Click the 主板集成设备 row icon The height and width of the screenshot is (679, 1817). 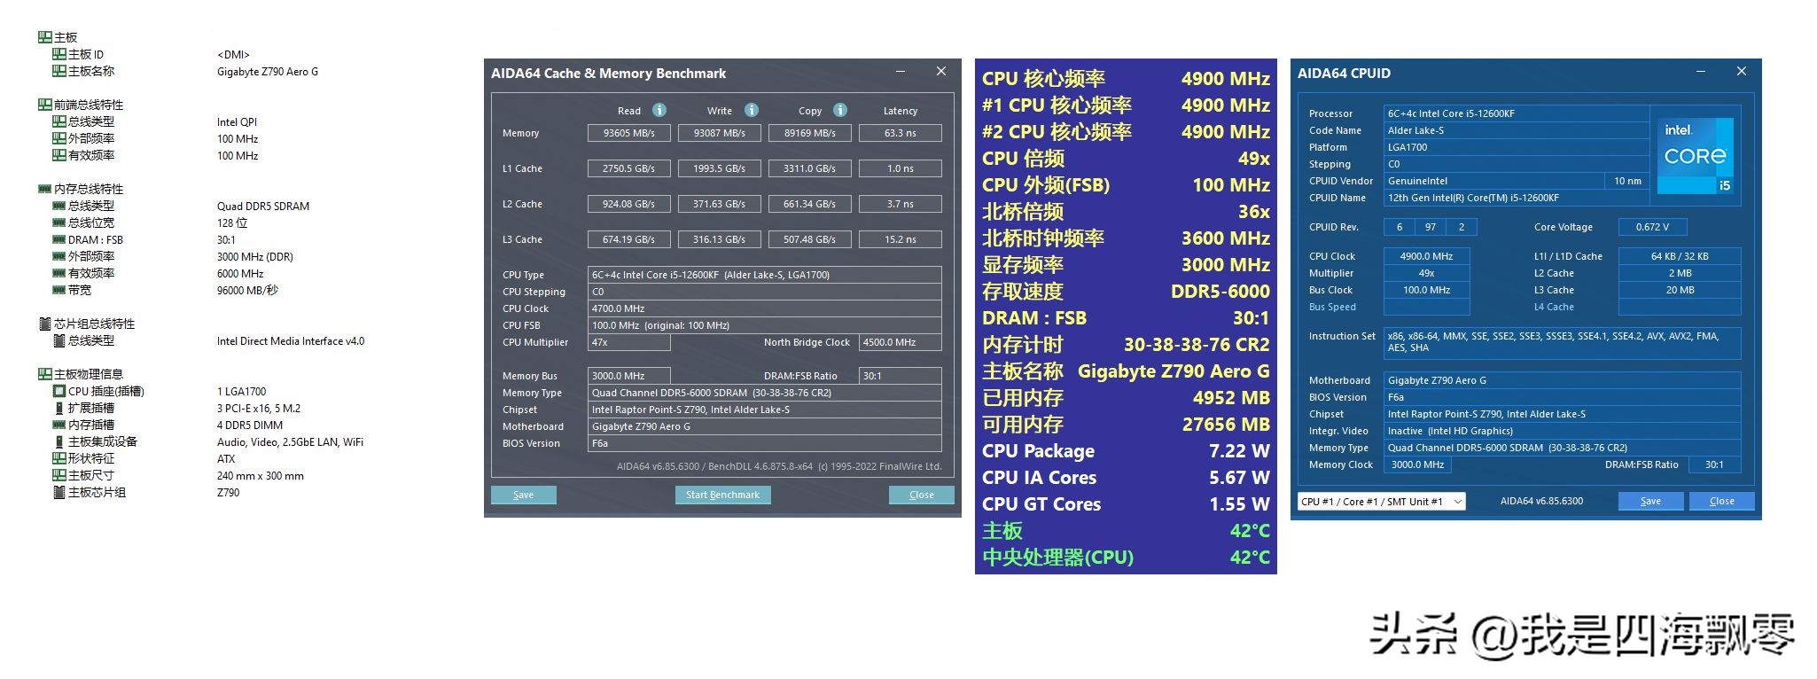coord(59,441)
